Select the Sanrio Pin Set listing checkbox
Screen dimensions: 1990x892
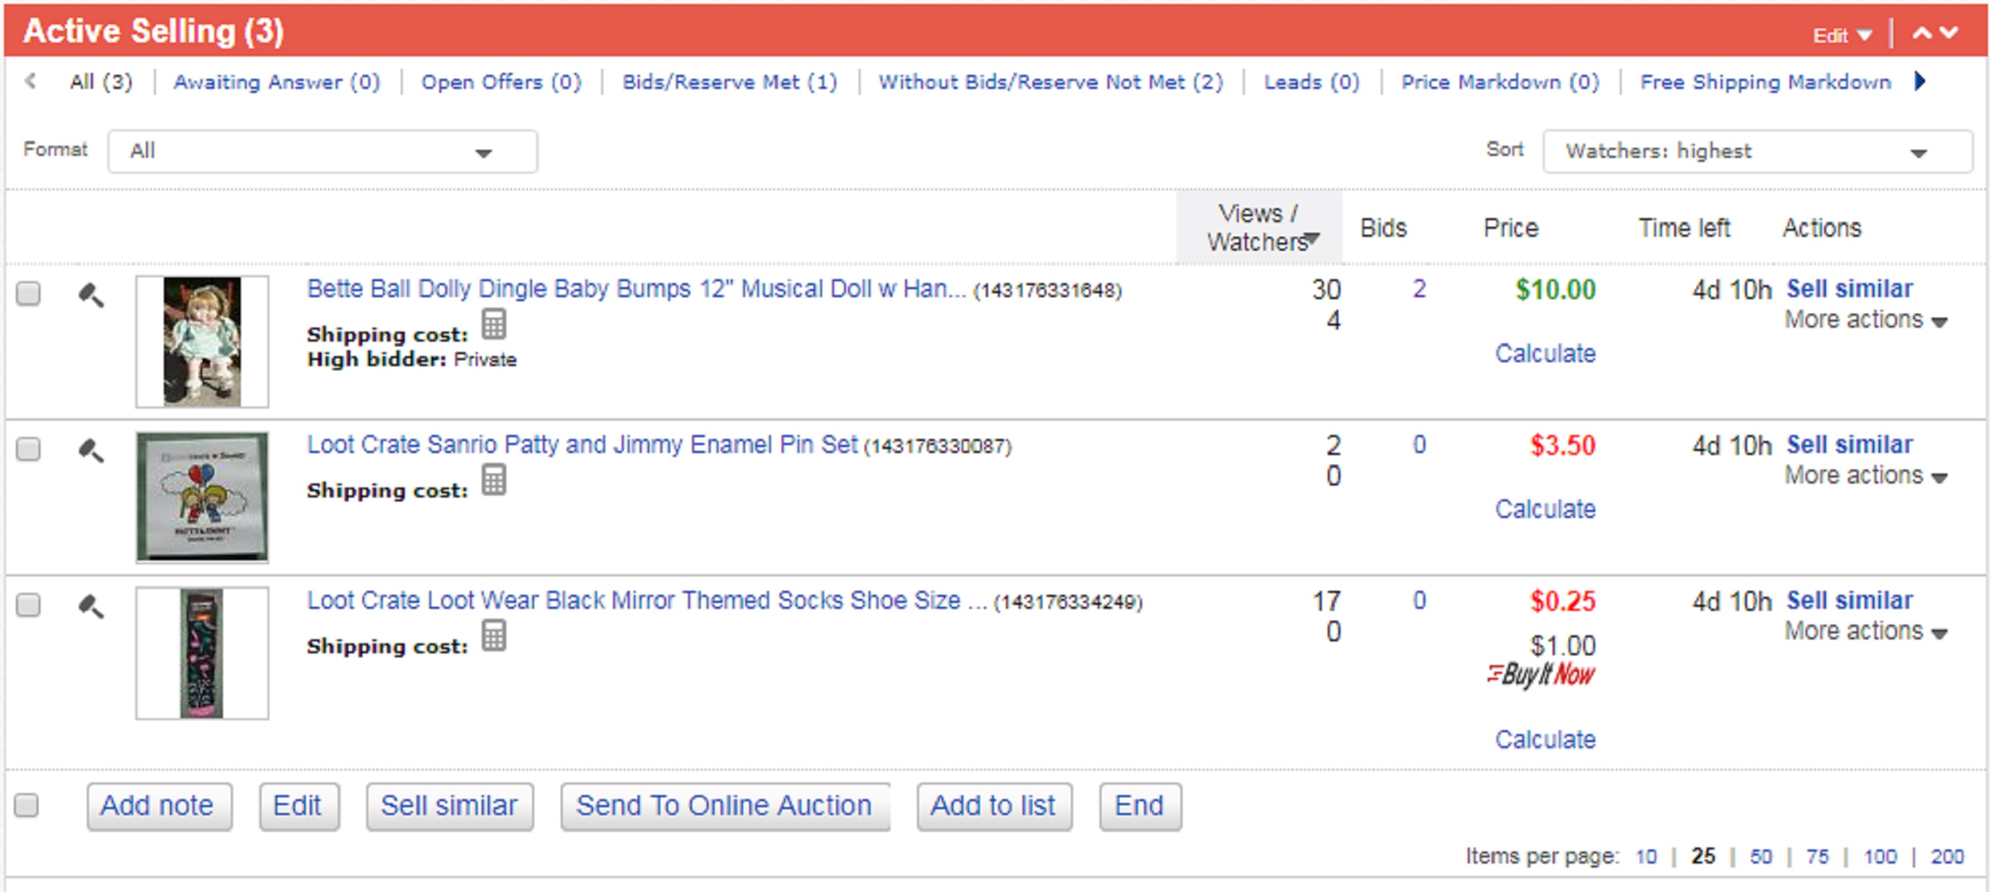point(29,449)
